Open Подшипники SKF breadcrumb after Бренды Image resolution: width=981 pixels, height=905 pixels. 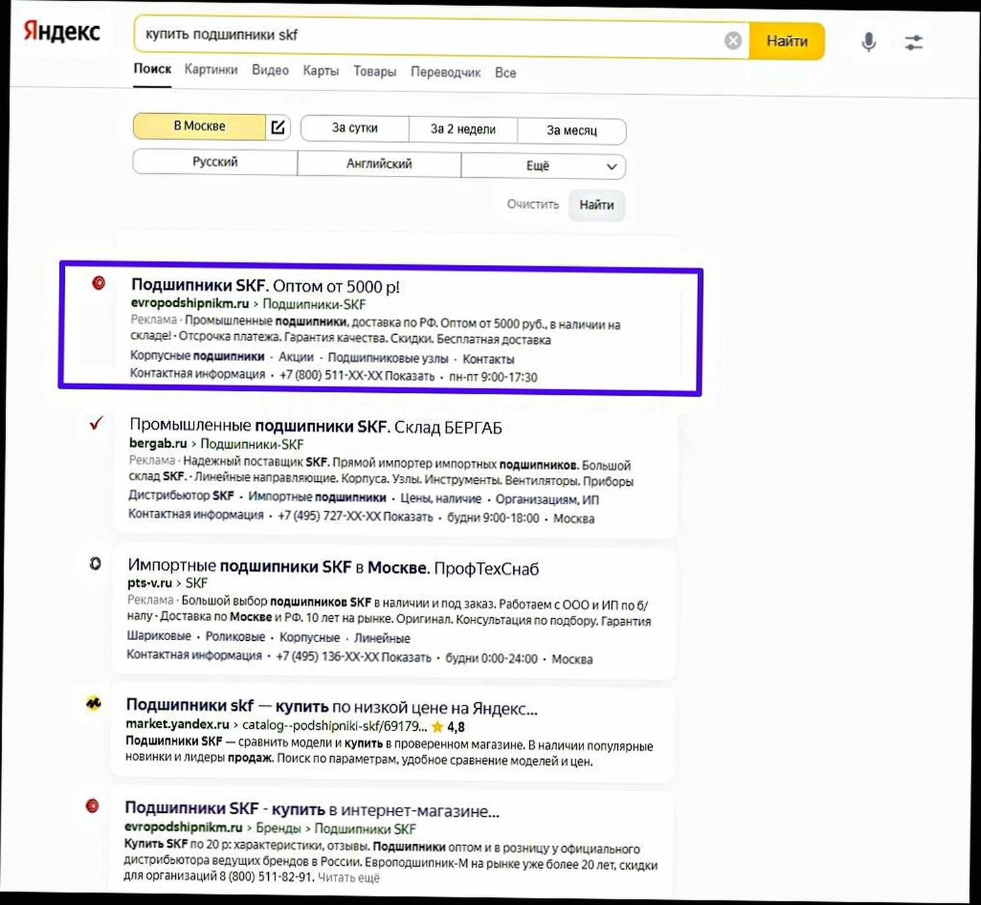(x=365, y=828)
